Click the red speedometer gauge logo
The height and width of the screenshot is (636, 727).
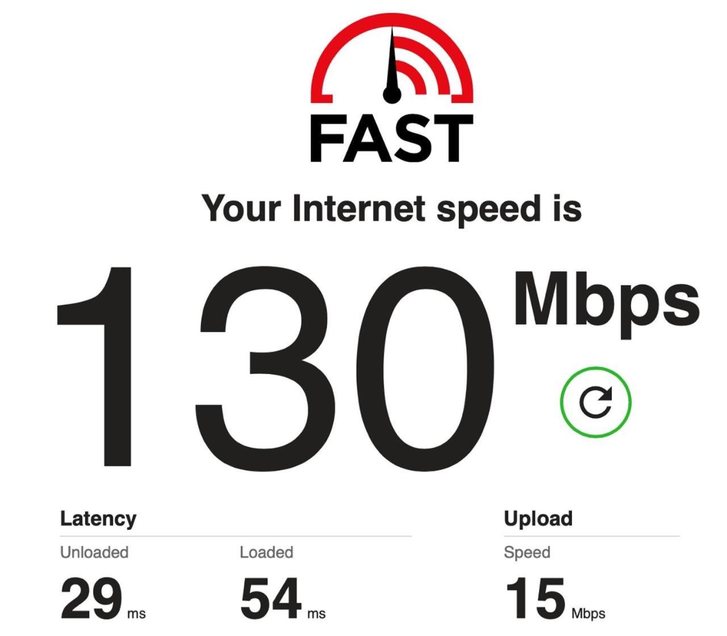[392, 59]
